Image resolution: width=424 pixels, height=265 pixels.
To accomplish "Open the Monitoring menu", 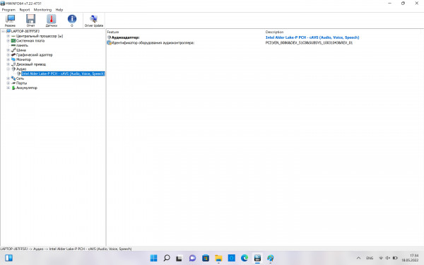I will coord(42,10).
